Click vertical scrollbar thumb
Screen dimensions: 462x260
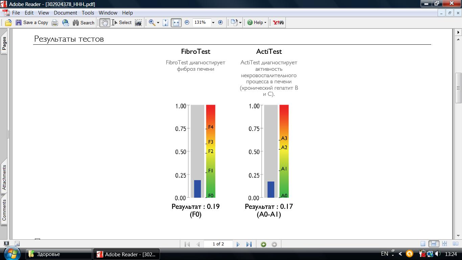point(459,88)
